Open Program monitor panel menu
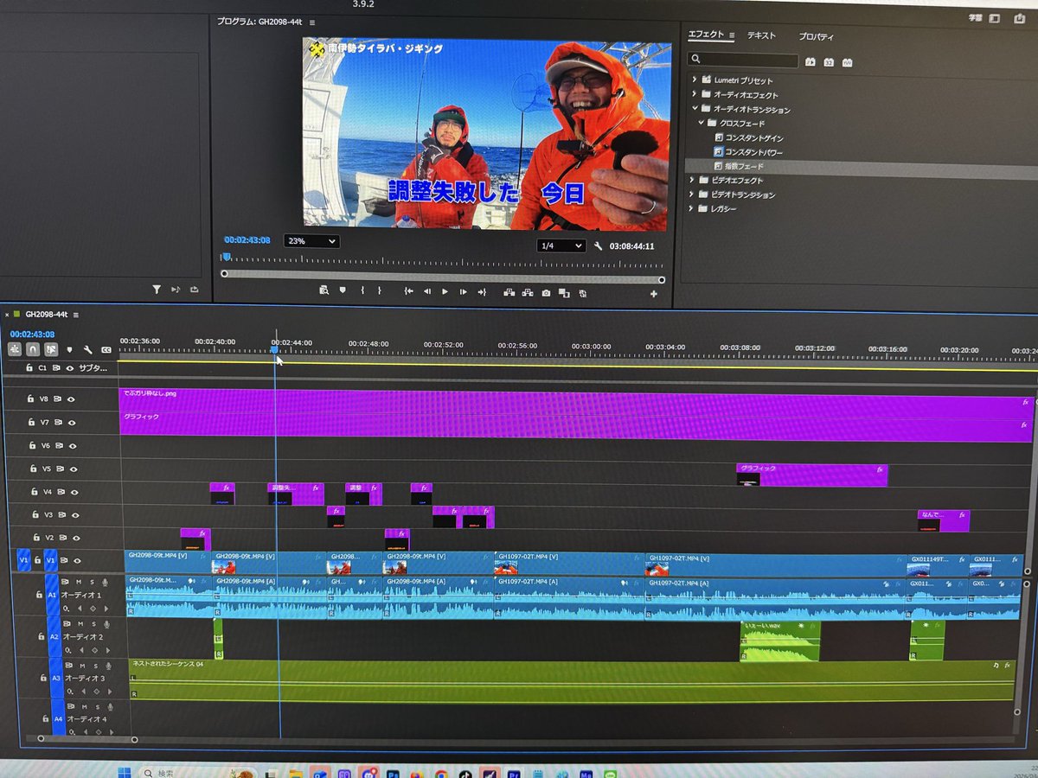This screenshot has width=1038, height=778. point(312,22)
